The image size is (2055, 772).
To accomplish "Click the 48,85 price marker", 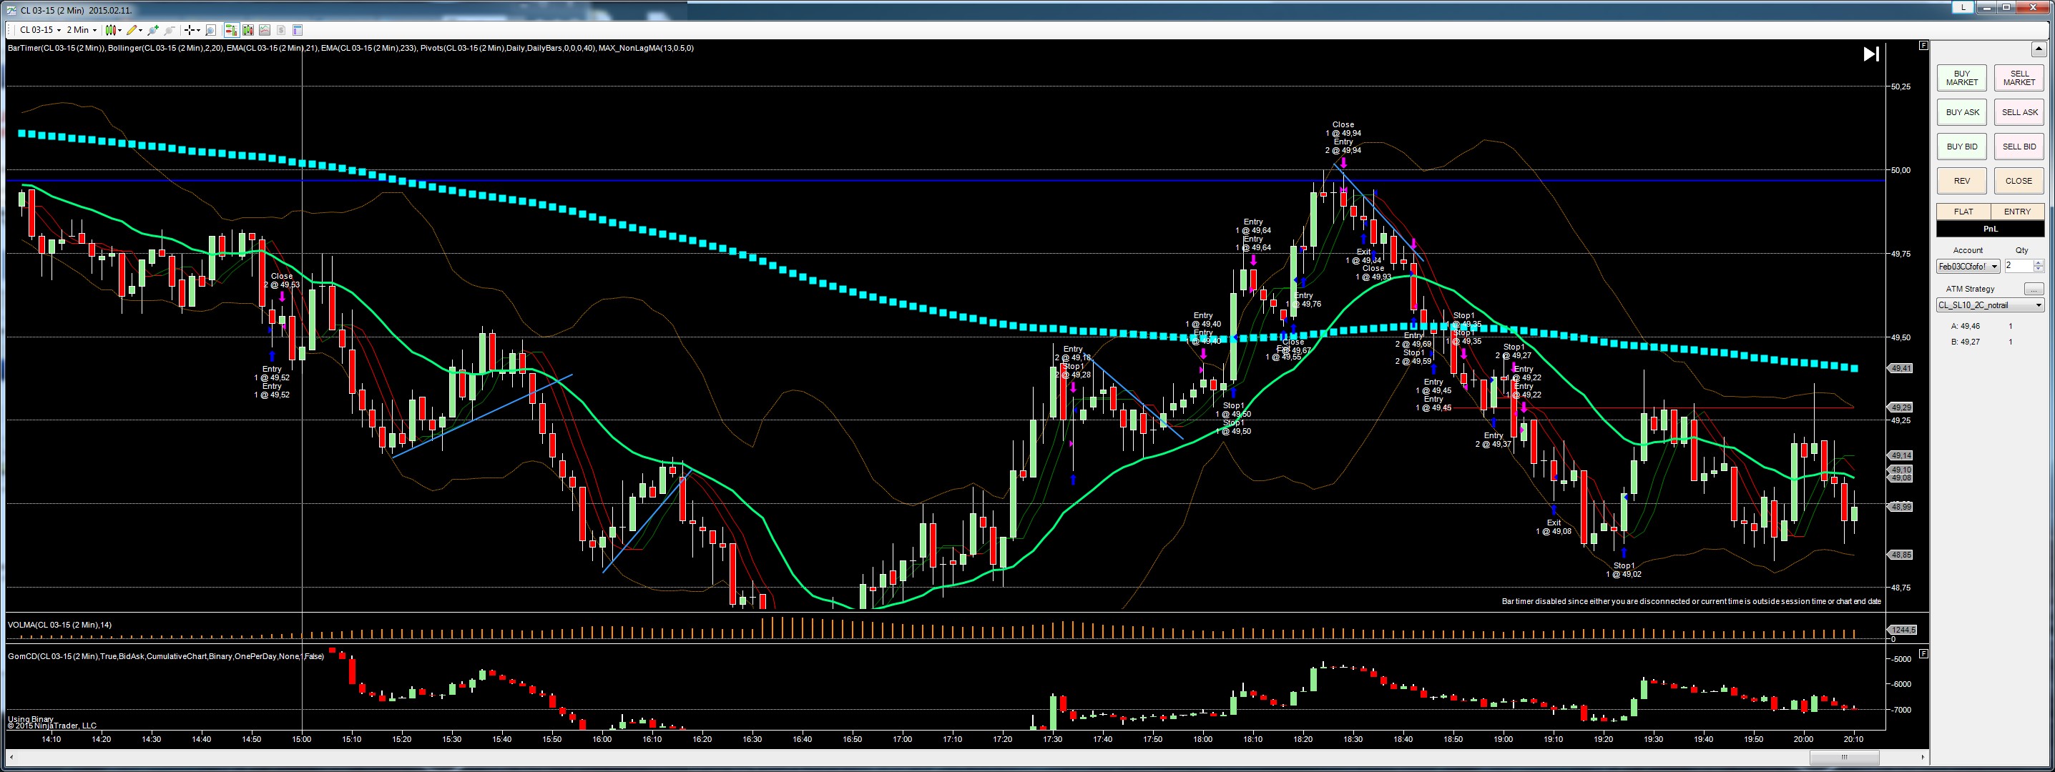I will pyautogui.click(x=1902, y=554).
